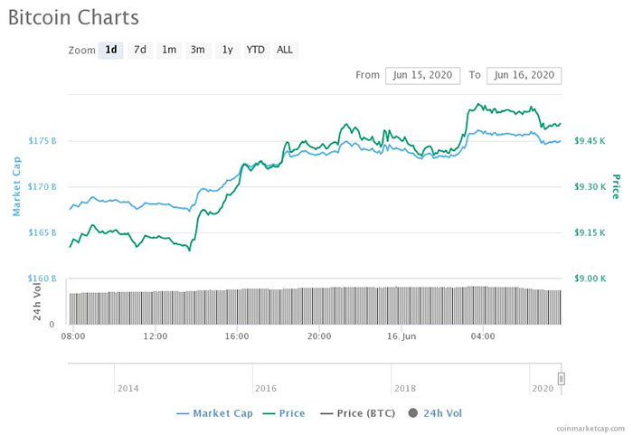Select 2018 on the navigator timeline
Viewport: 633px width, 435px height.
404,388
